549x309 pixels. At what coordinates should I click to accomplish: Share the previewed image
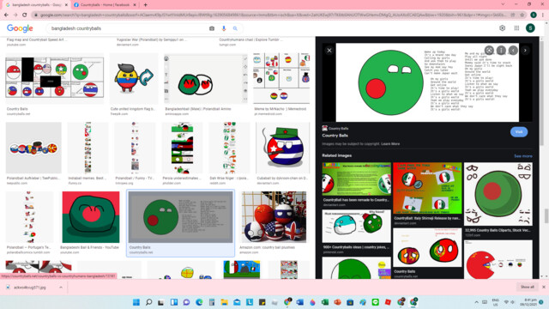tap(489, 51)
